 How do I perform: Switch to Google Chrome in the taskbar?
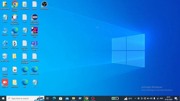point(86,98)
